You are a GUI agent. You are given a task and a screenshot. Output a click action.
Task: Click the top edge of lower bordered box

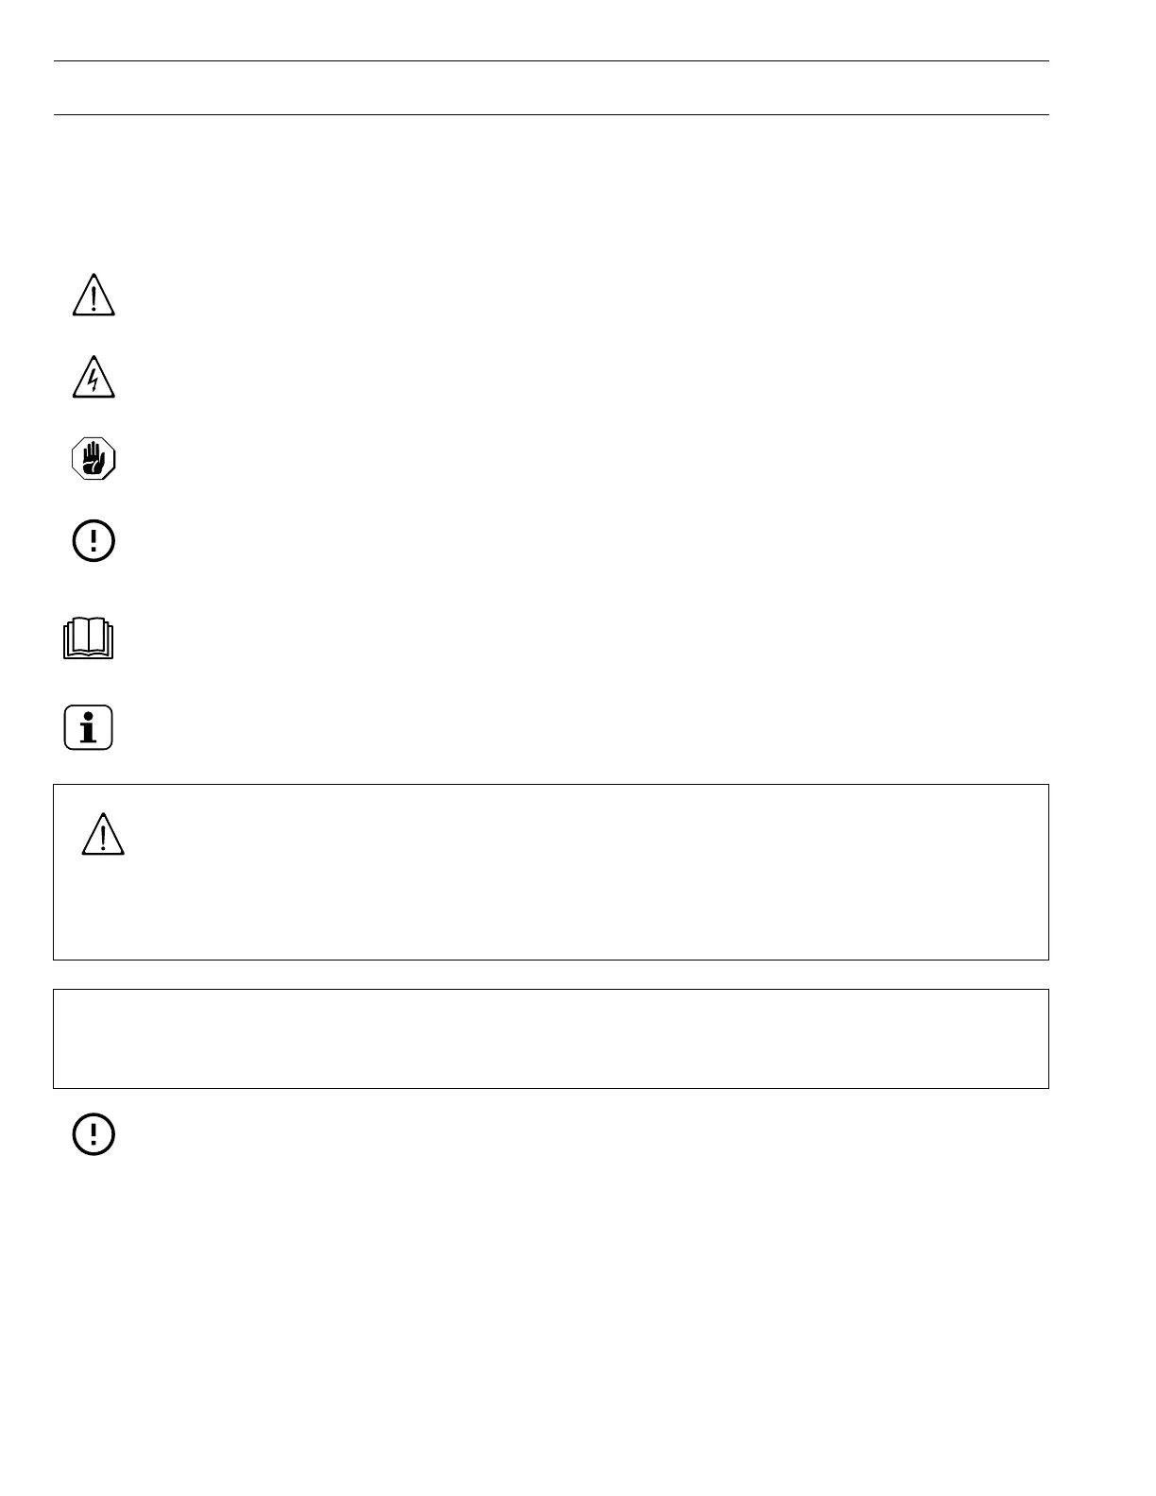pos(551,990)
